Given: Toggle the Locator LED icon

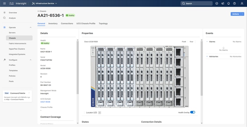Looking at the screenshot, I should 100,113.
